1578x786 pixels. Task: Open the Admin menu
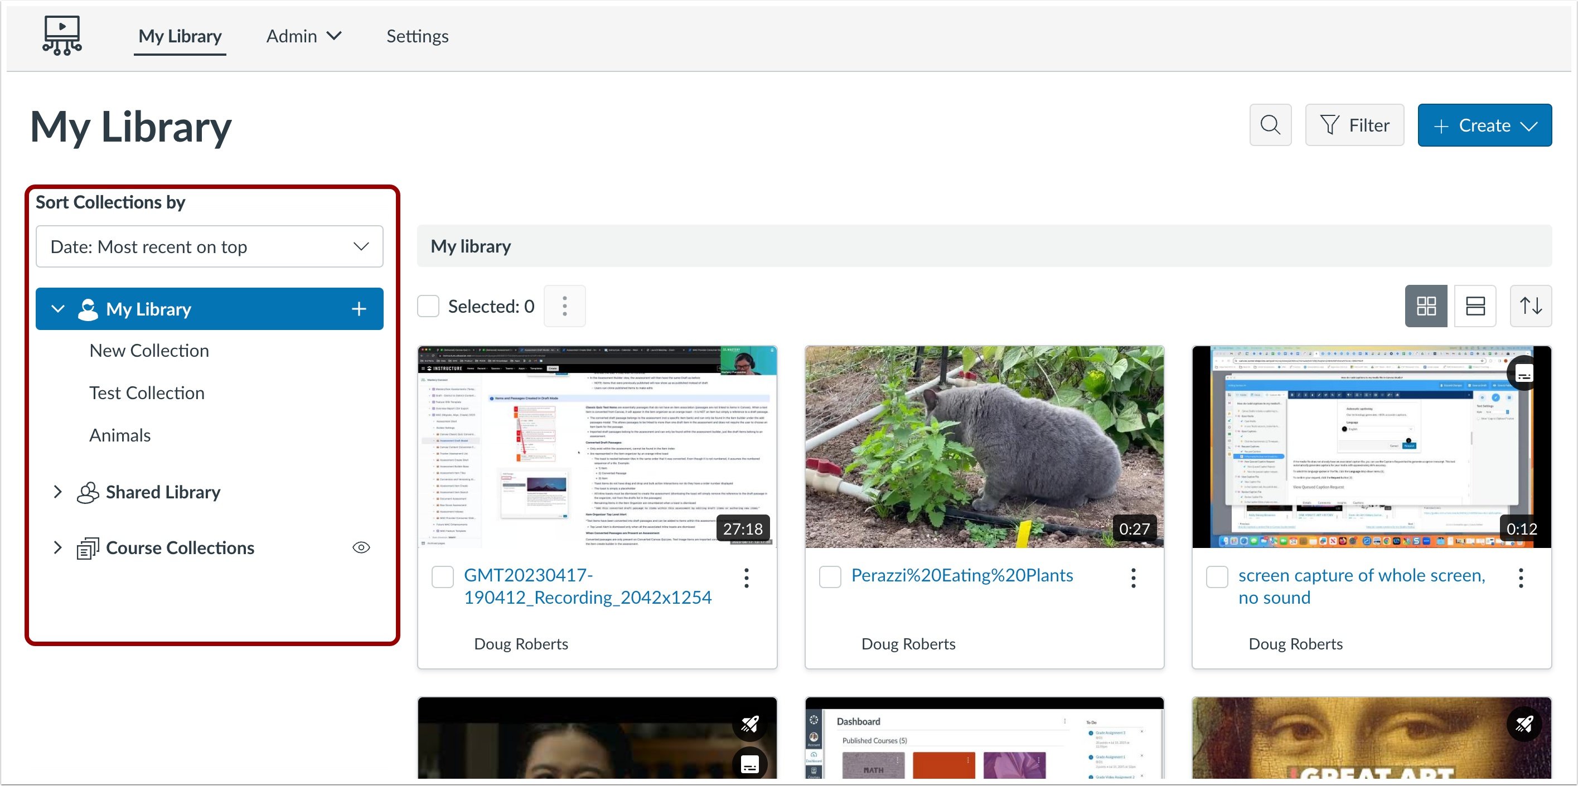(x=303, y=36)
